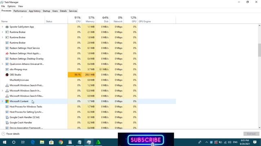
Task: Sort by the Name column header
Action: click(22, 19)
